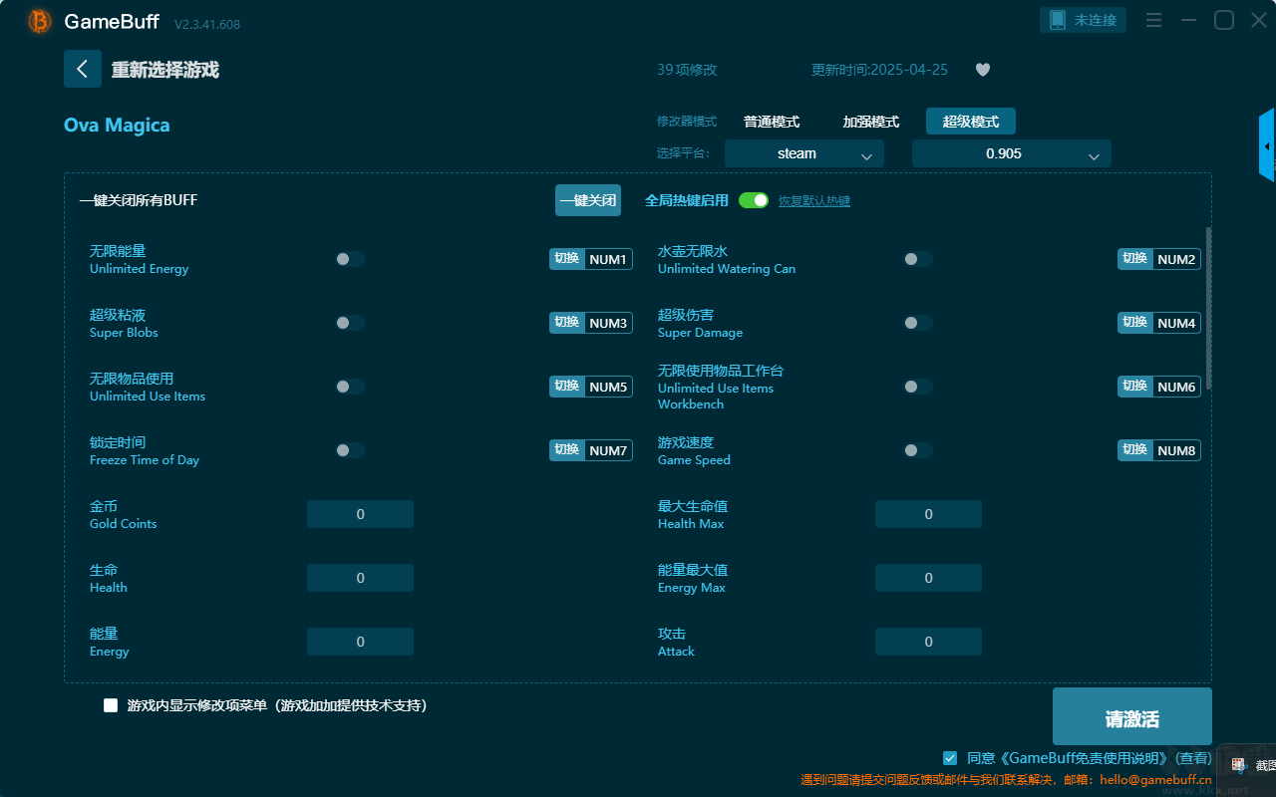Viewport: 1276px width, 797px height.
Task: Enable Unlimited Watering Can switch
Action: coord(918,259)
